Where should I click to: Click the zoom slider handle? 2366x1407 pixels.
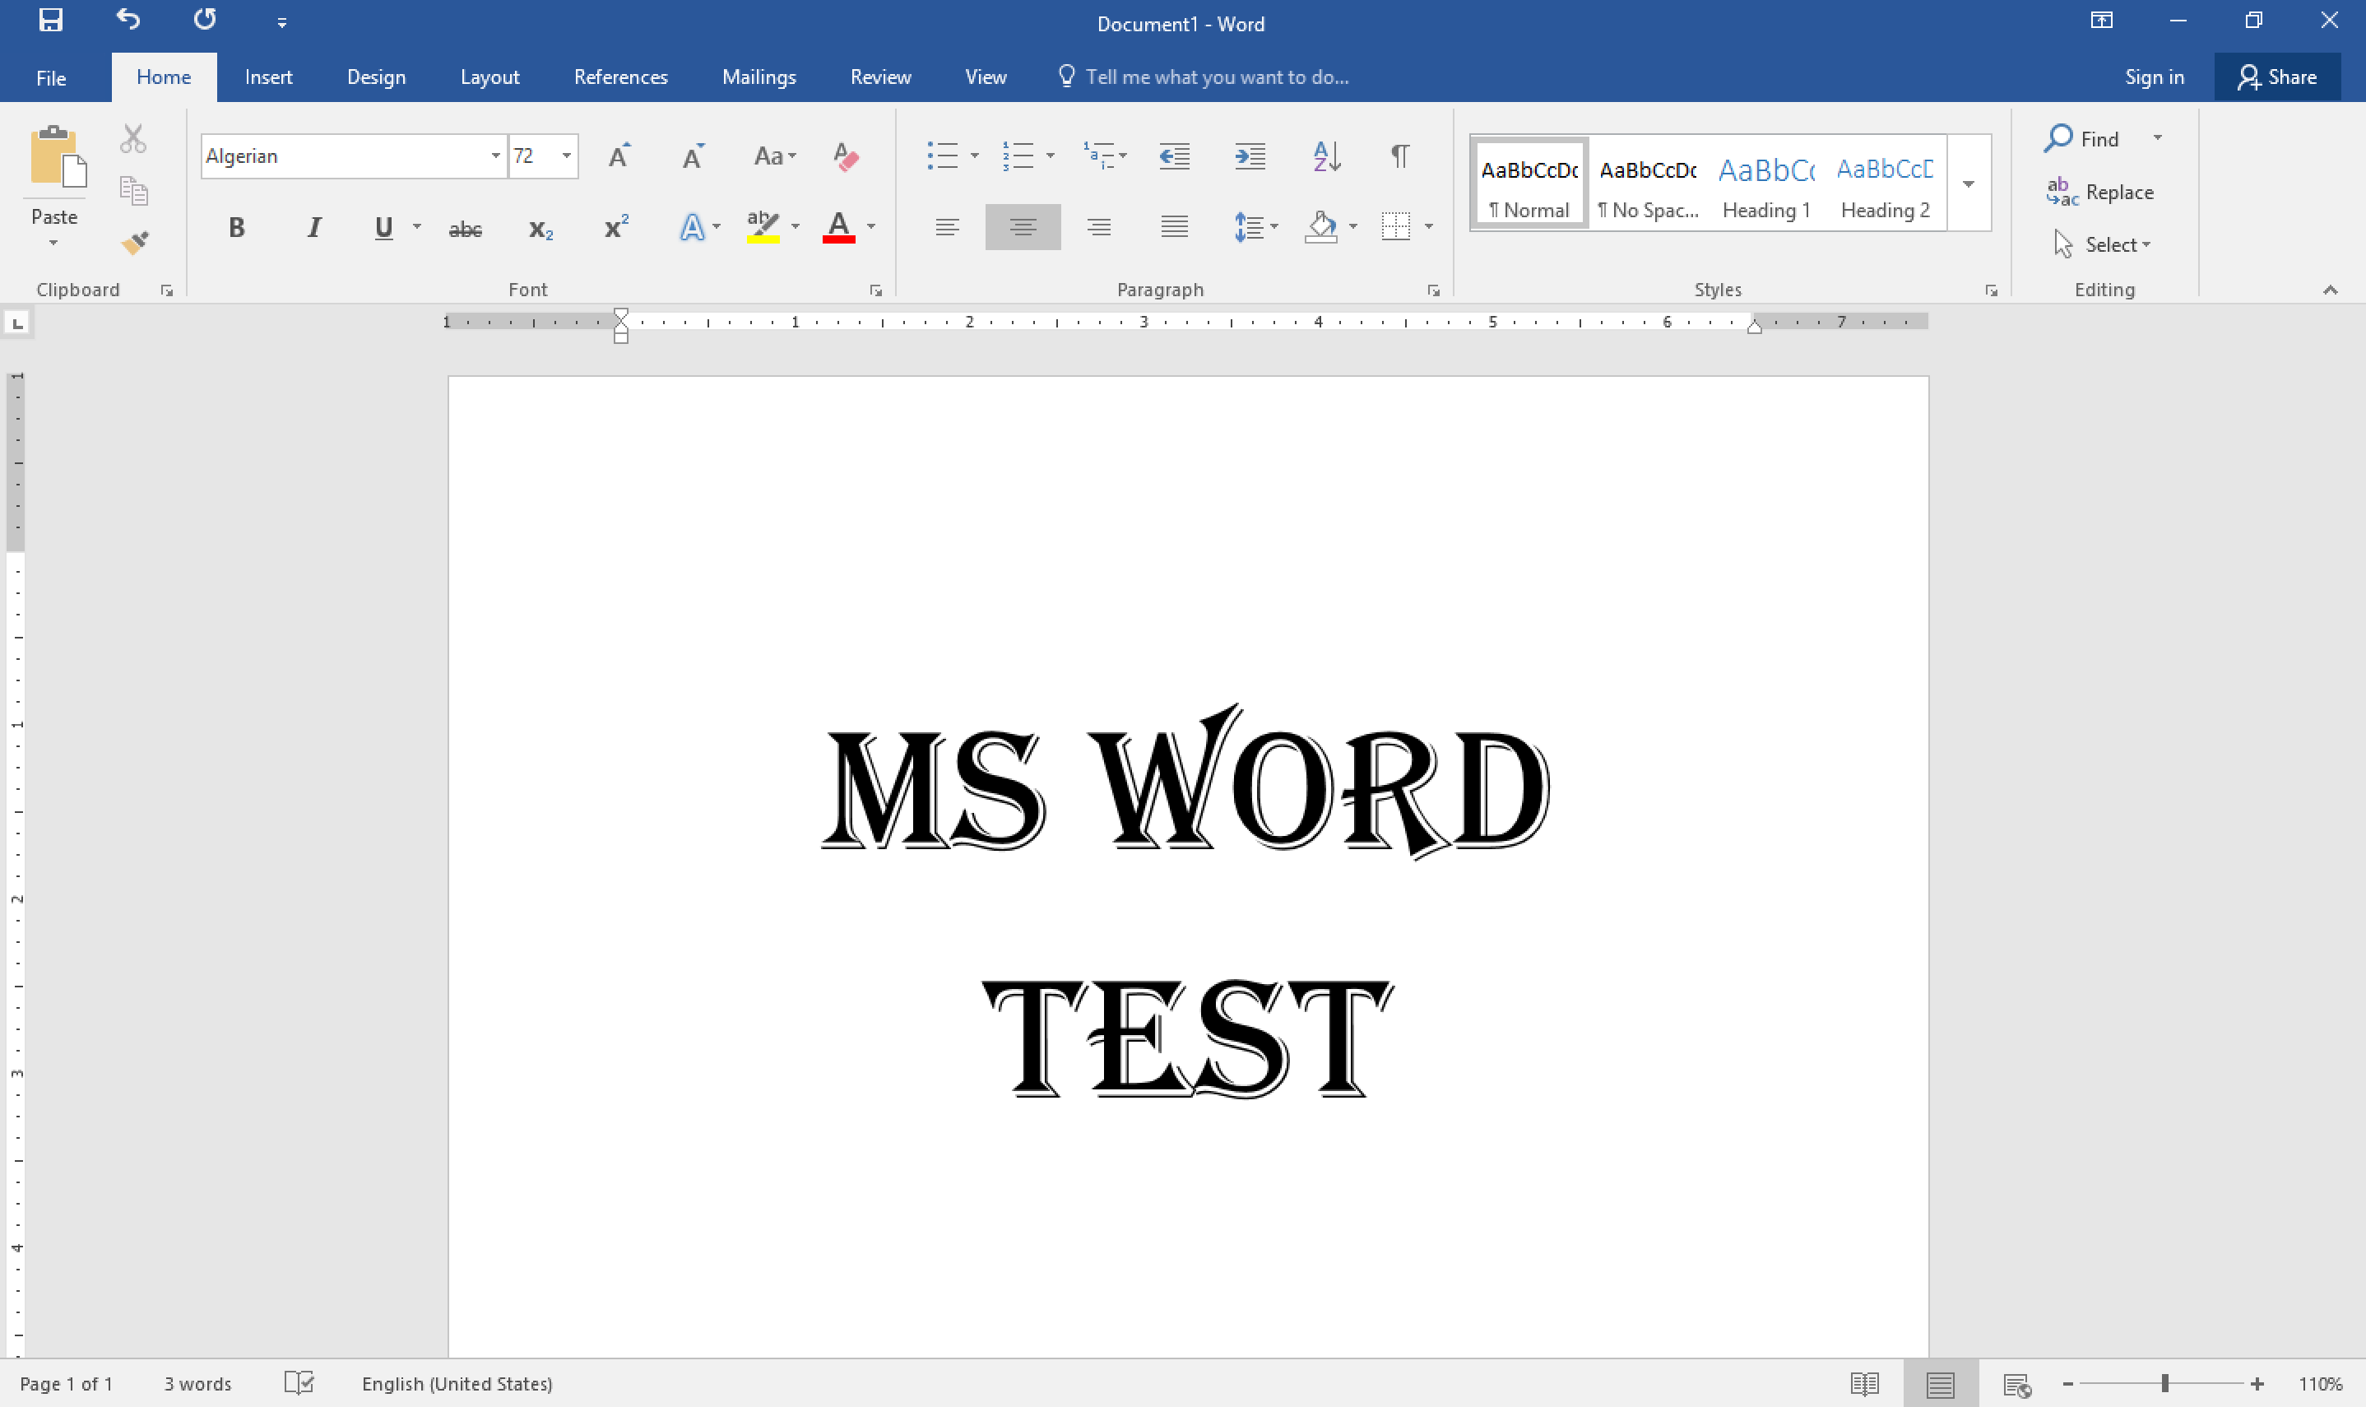pyautogui.click(x=2165, y=1384)
